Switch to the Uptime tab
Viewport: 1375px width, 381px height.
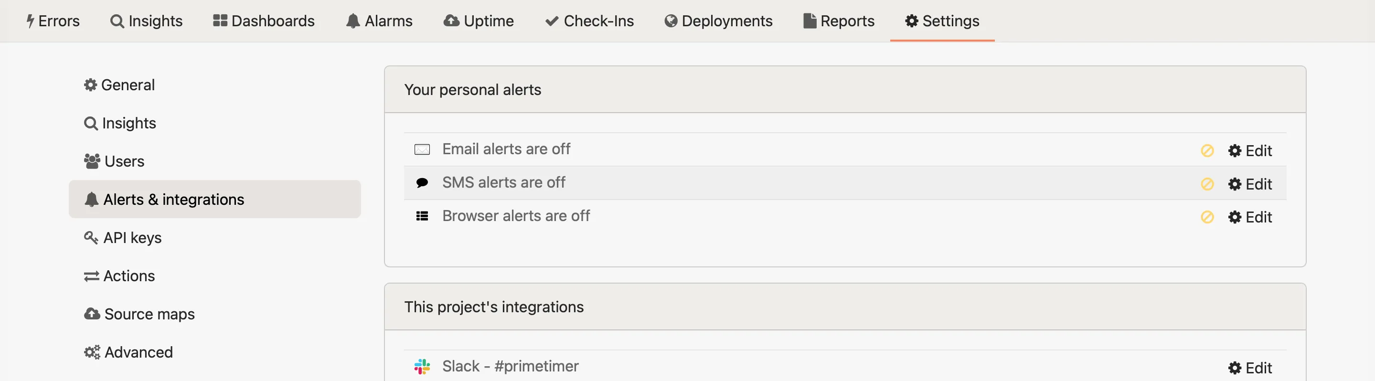pyautogui.click(x=478, y=21)
